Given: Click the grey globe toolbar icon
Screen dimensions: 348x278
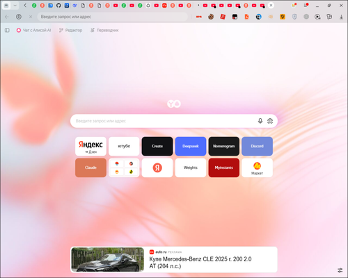Looking at the screenshot, I should coord(306,17).
